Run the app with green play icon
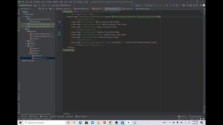The height and width of the screenshot is (125, 223). tap(157, 5)
